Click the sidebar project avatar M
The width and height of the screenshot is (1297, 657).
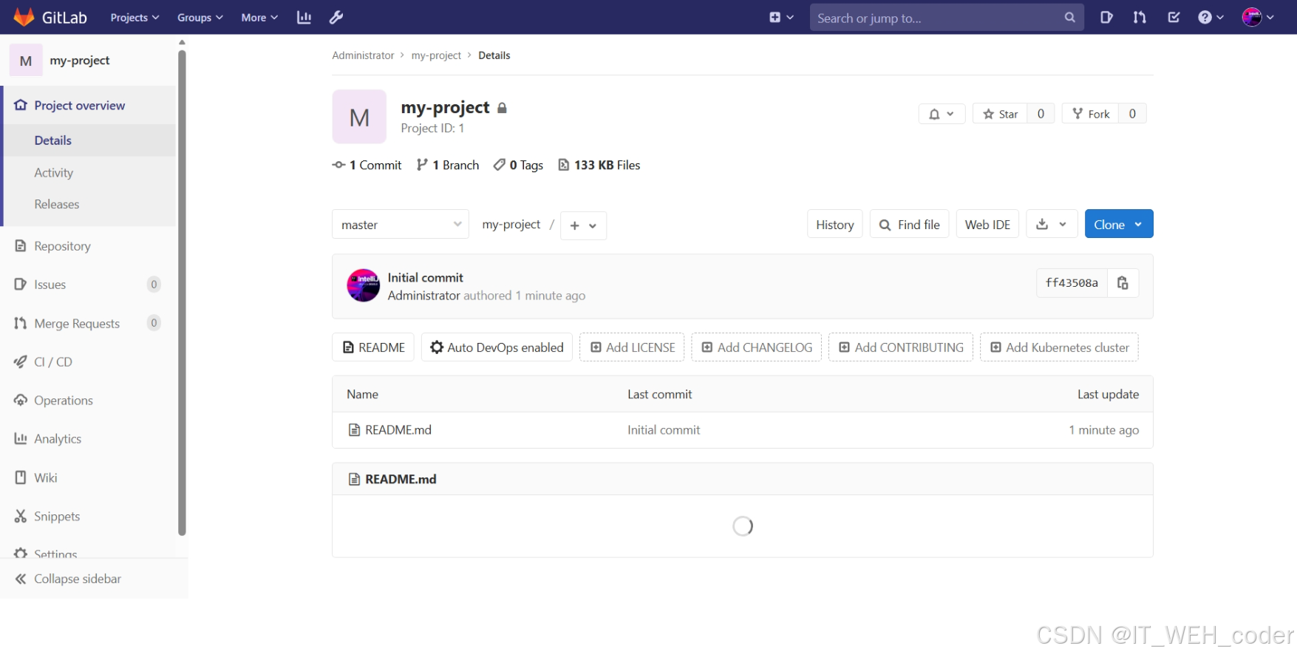tap(26, 61)
